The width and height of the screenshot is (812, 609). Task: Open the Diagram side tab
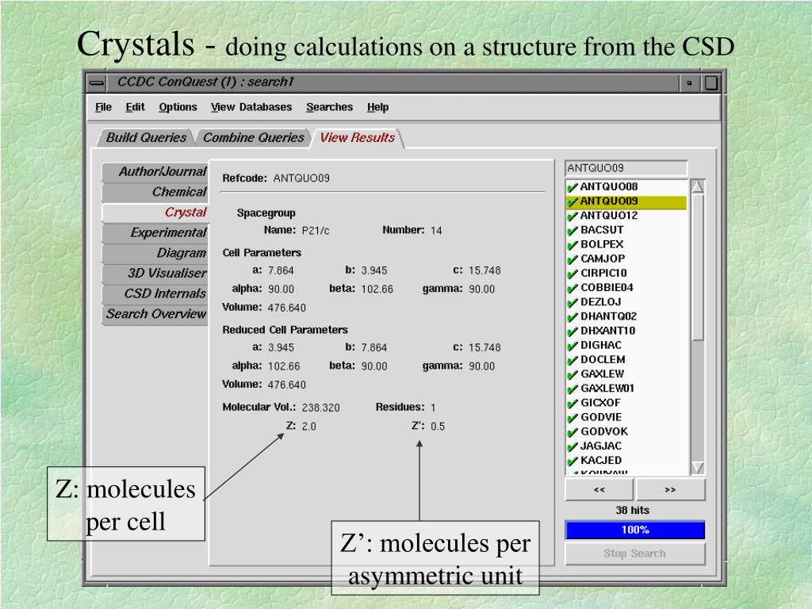coord(156,253)
